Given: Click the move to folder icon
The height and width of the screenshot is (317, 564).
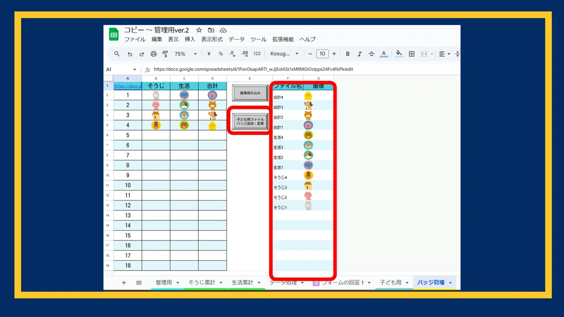Looking at the screenshot, I should click(211, 30).
